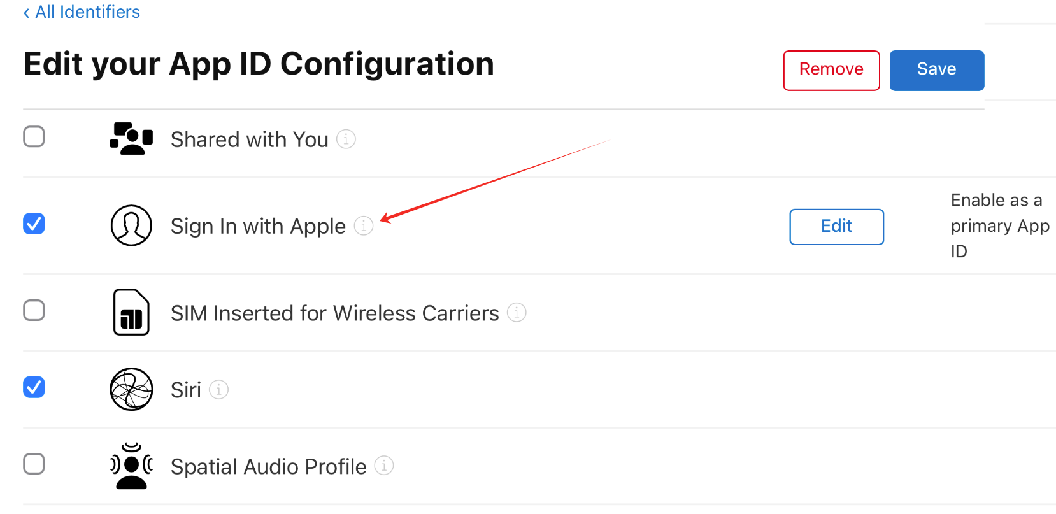Uncheck the Sign In with Apple capability

click(34, 224)
